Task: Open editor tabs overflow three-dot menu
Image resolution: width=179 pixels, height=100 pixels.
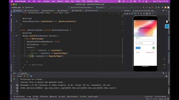Action: pyautogui.click(x=122, y=11)
